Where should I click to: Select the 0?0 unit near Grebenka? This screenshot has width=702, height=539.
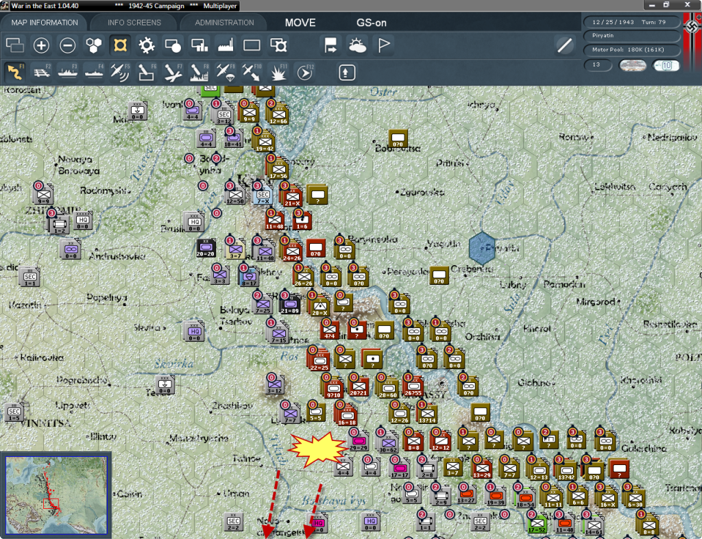(x=439, y=275)
